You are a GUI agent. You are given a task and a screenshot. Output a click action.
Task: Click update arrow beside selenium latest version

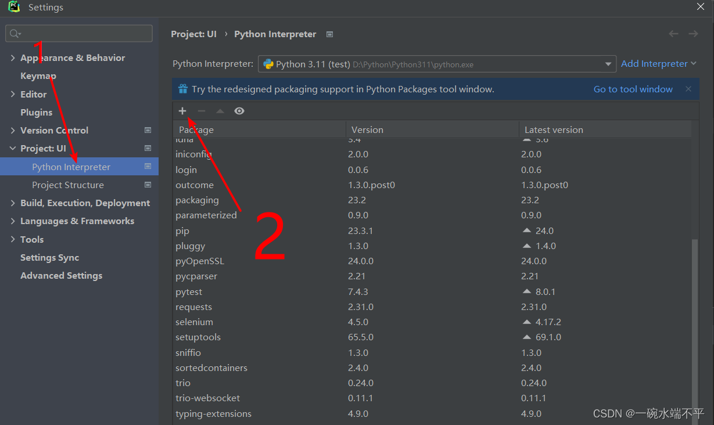(x=527, y=322)
